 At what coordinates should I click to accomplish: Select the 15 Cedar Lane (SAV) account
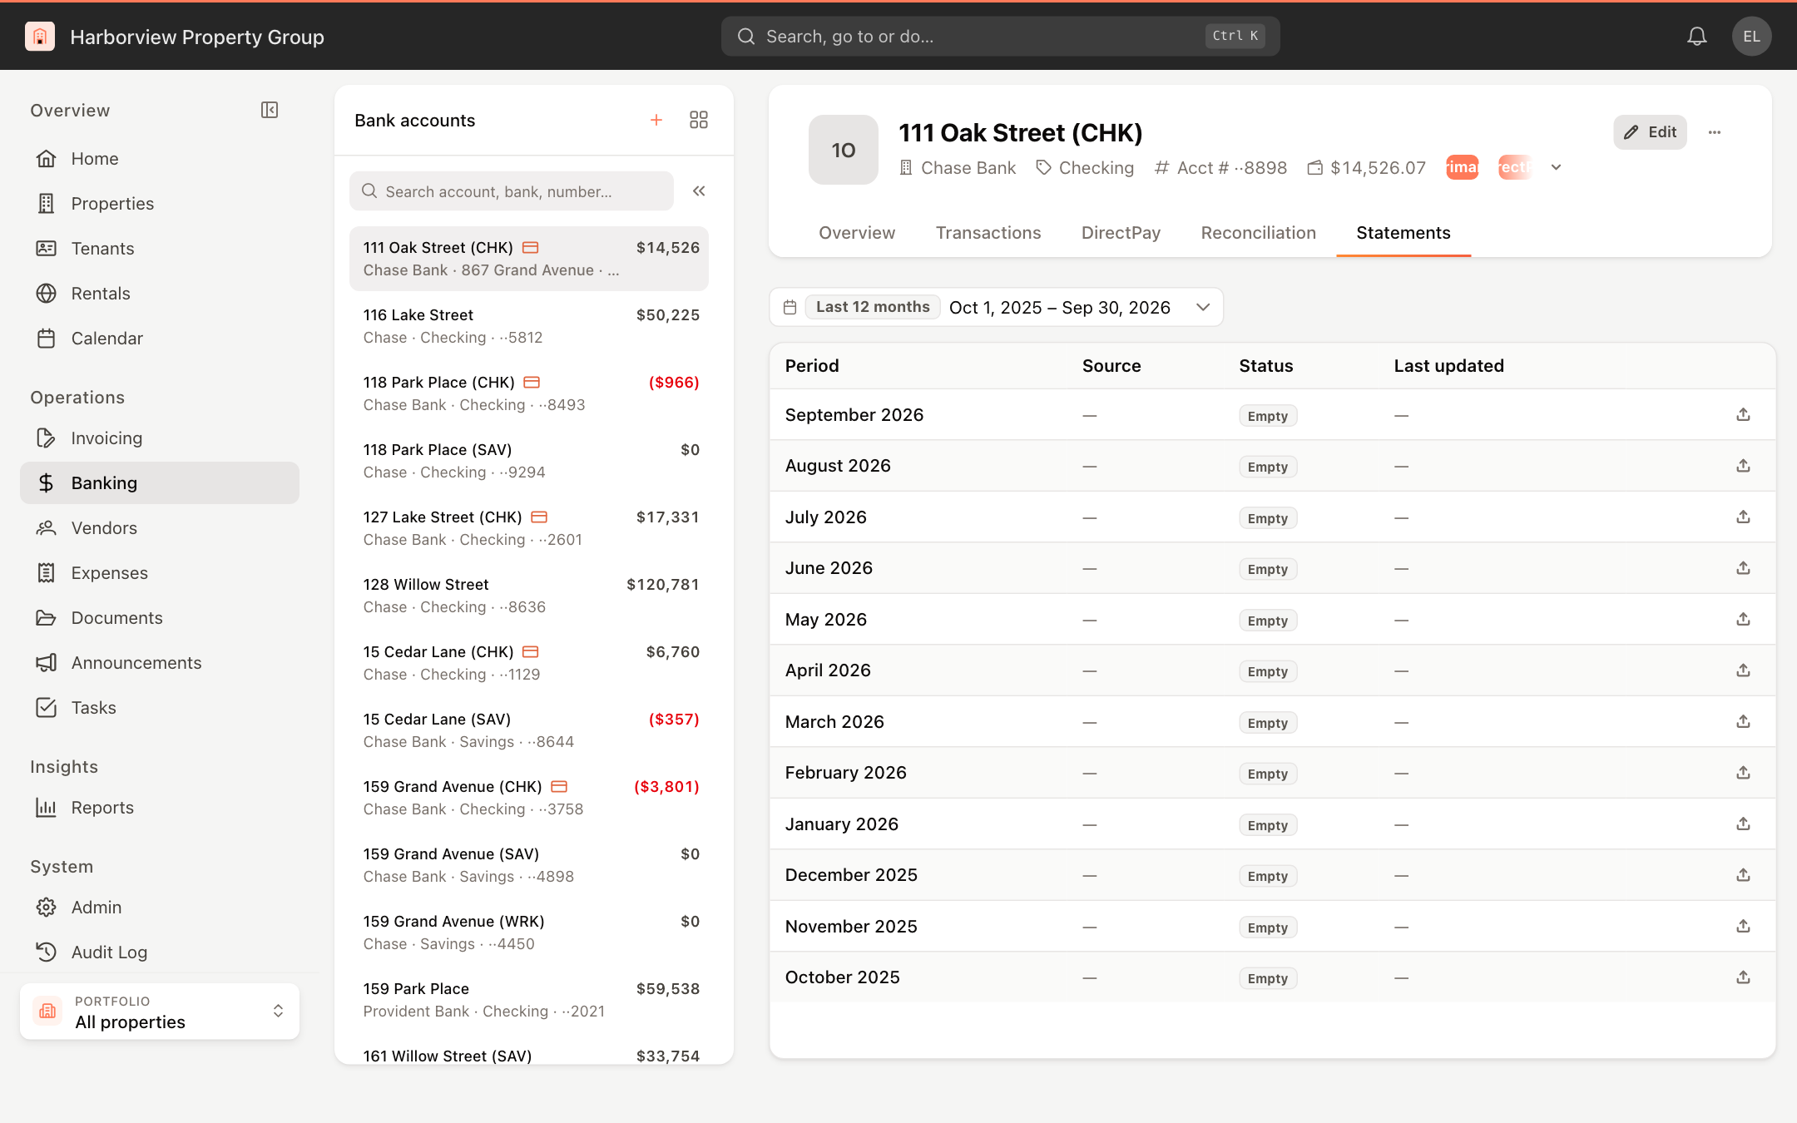pos(529,730)
